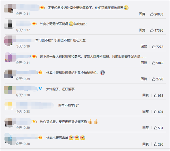Screen dimensions: 170x151
Task: Like the last comment with 296
Action: click(x=156, y=144)
